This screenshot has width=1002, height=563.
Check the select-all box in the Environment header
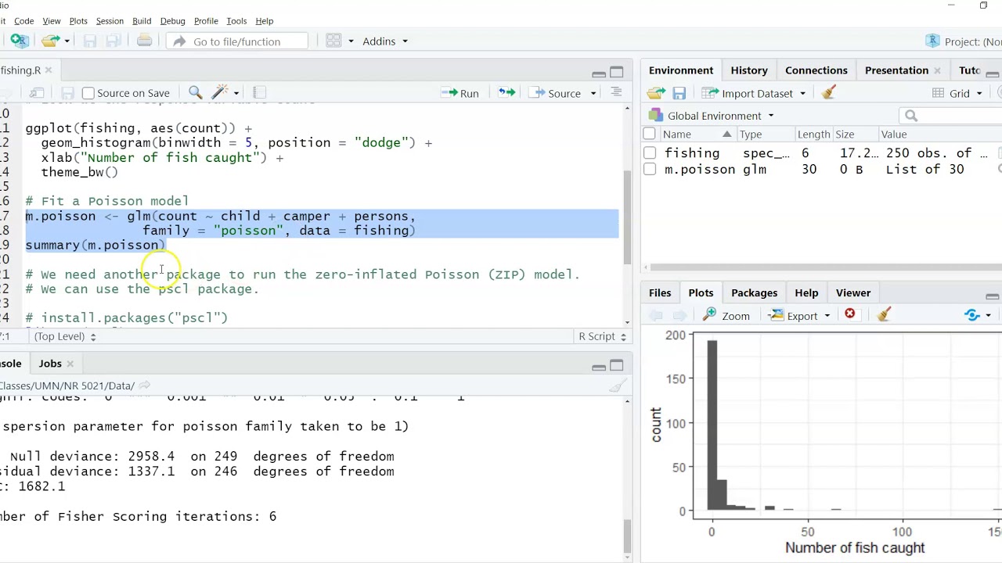click(649, 134)
